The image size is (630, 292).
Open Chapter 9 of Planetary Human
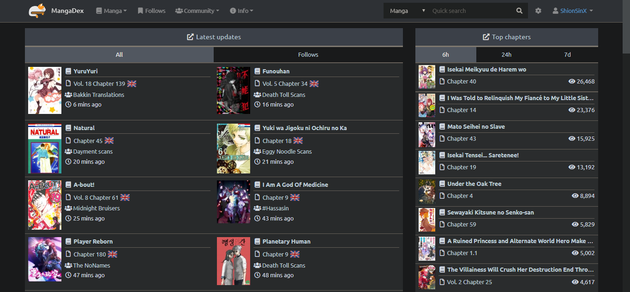click(x=276, y=254)
